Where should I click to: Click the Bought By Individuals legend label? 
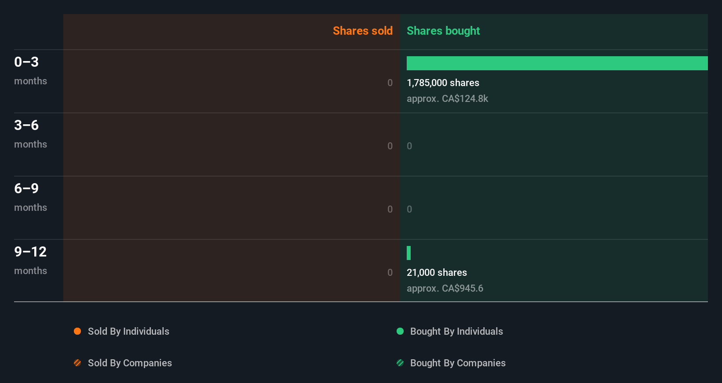[x=456, y=331]
